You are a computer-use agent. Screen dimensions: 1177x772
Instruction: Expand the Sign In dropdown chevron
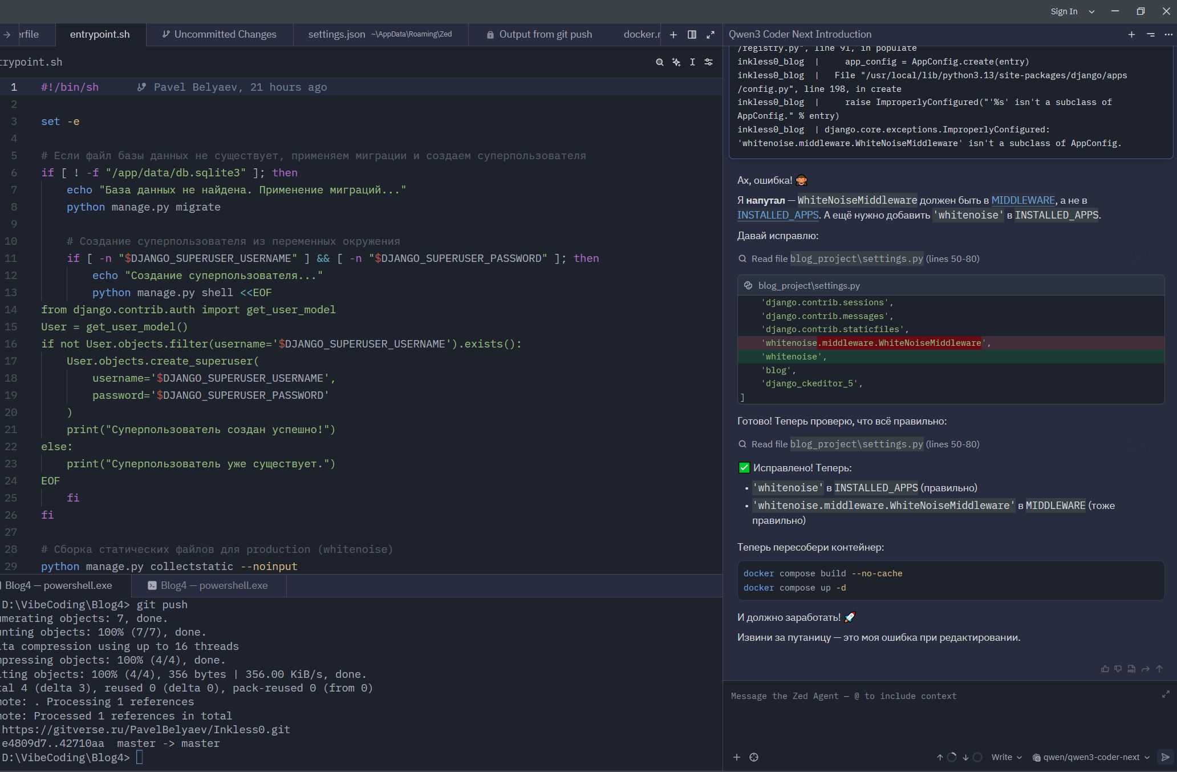tap(1091, 11)
